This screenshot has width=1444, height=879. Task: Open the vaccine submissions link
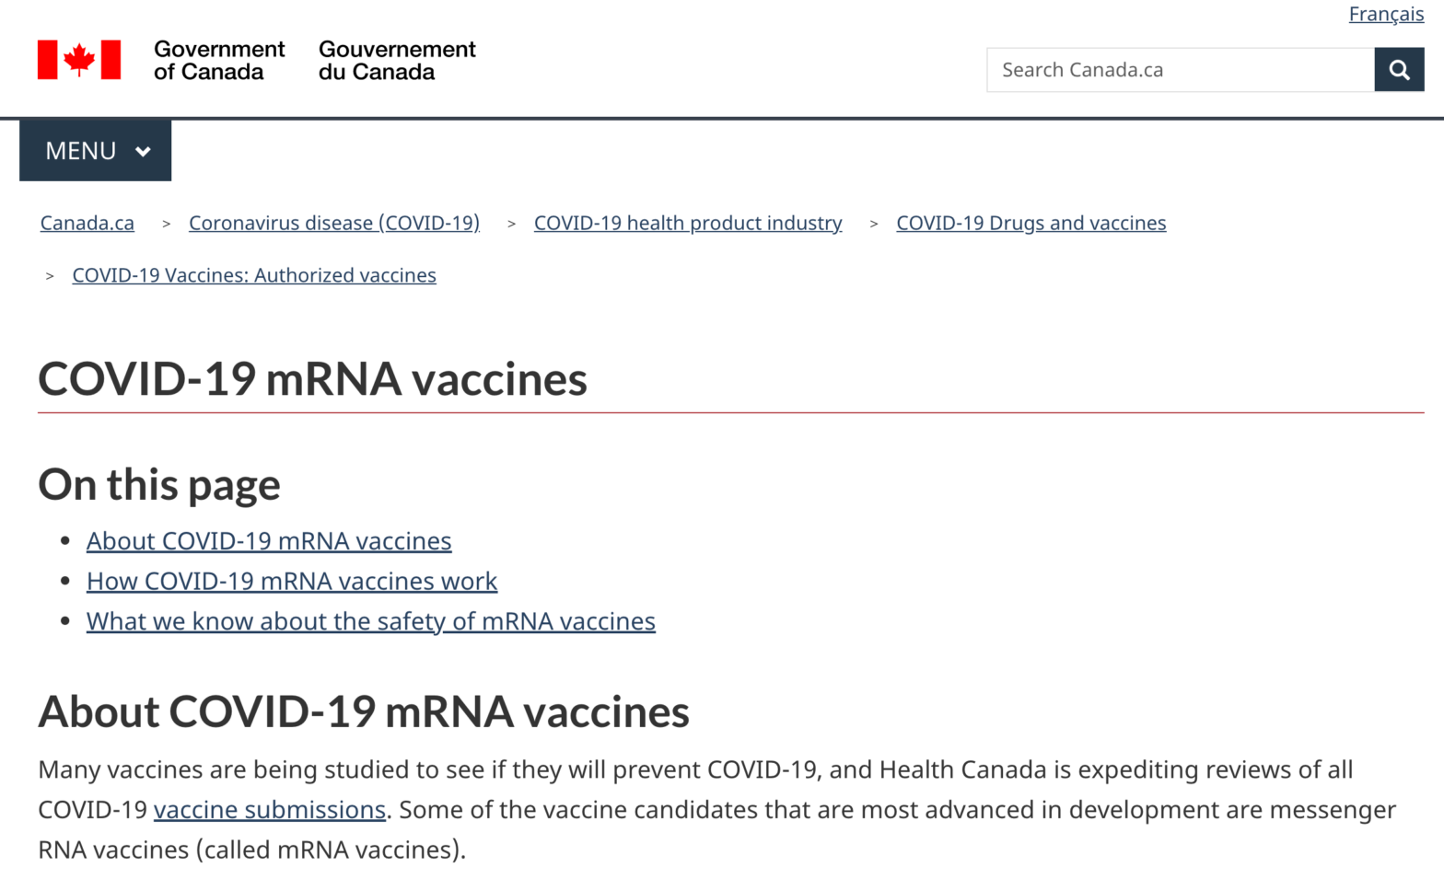click(270, 810)
